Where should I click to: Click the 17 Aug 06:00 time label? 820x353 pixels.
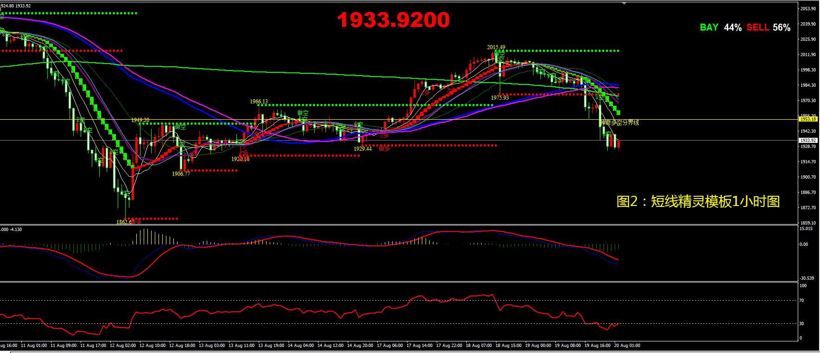pyautogui.click(x=390, y=346)
